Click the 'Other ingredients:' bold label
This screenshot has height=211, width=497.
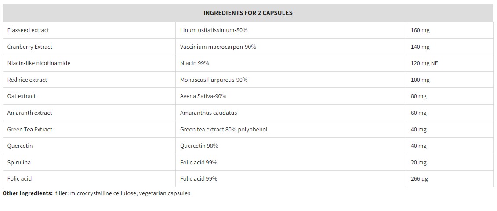click(x=28, y=193)
